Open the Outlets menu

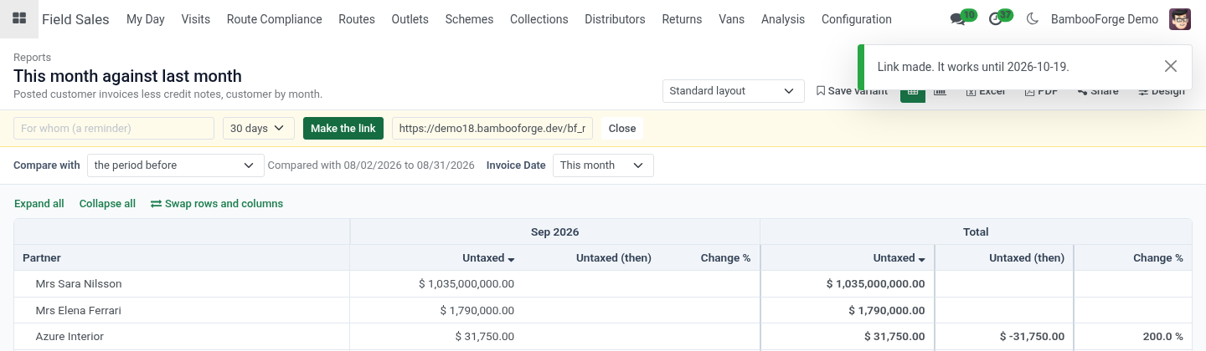click(x=410, y=19)
